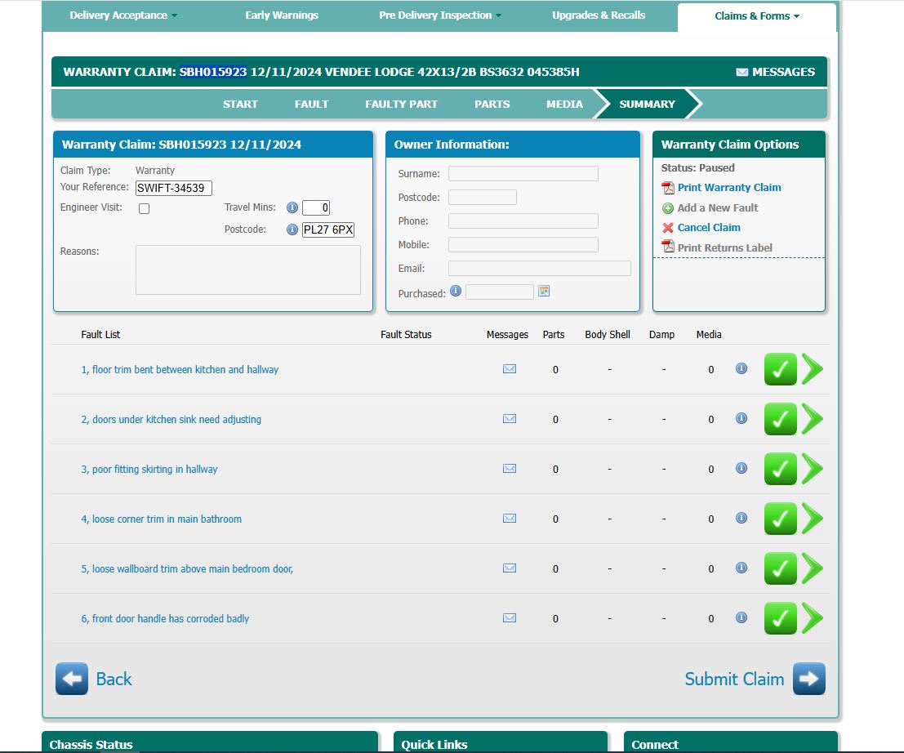
Task: Open the Purchased date calendar picker
Action: click(544, 292)
